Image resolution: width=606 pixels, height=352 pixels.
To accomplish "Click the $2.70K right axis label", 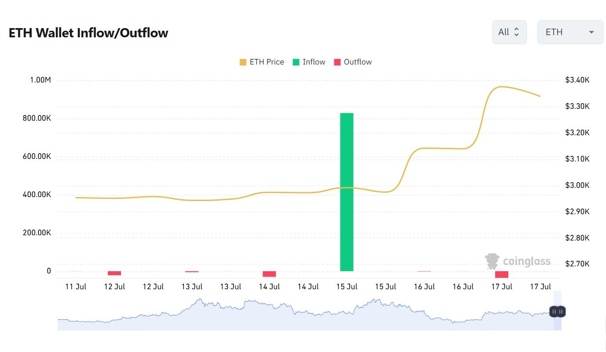I will [x=577, y=264].
